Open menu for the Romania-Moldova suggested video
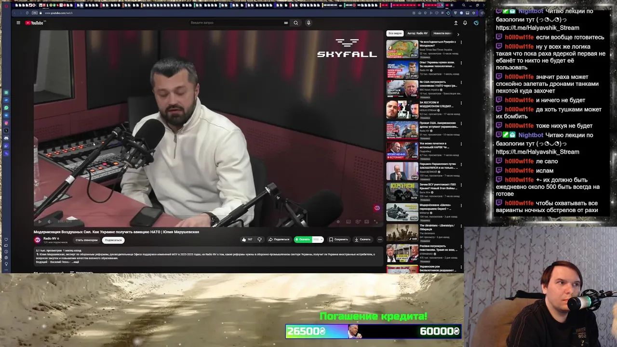 click(x=461, y=42)
